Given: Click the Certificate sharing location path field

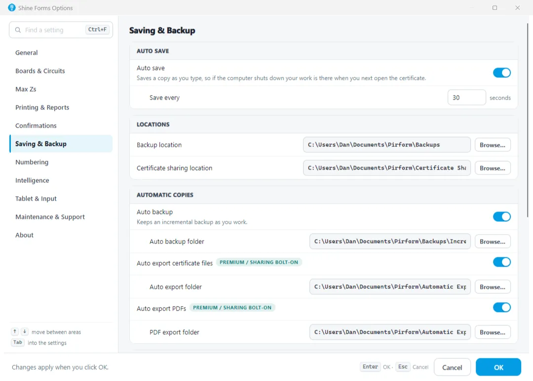Looking at the screenshot, I should coord(387,168).
